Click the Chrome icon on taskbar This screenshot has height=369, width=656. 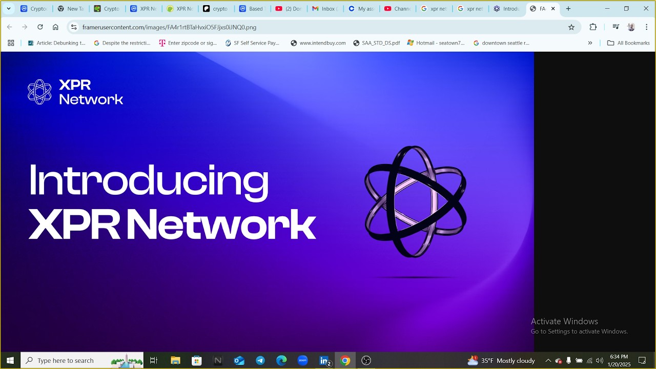345,360
